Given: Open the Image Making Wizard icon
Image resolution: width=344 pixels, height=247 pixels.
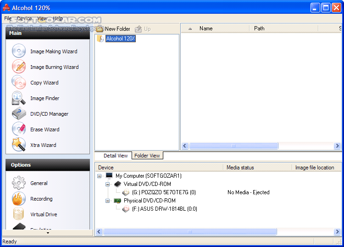Looking at the screenshot, I should tap(19, 51).
